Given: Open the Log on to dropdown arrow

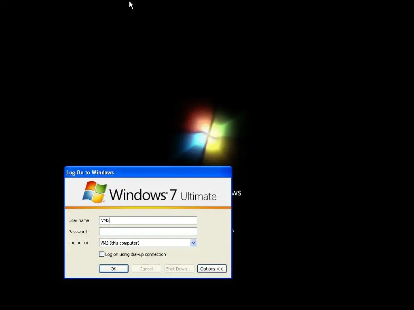Looking at the screenshot, I should click(193, 243).
